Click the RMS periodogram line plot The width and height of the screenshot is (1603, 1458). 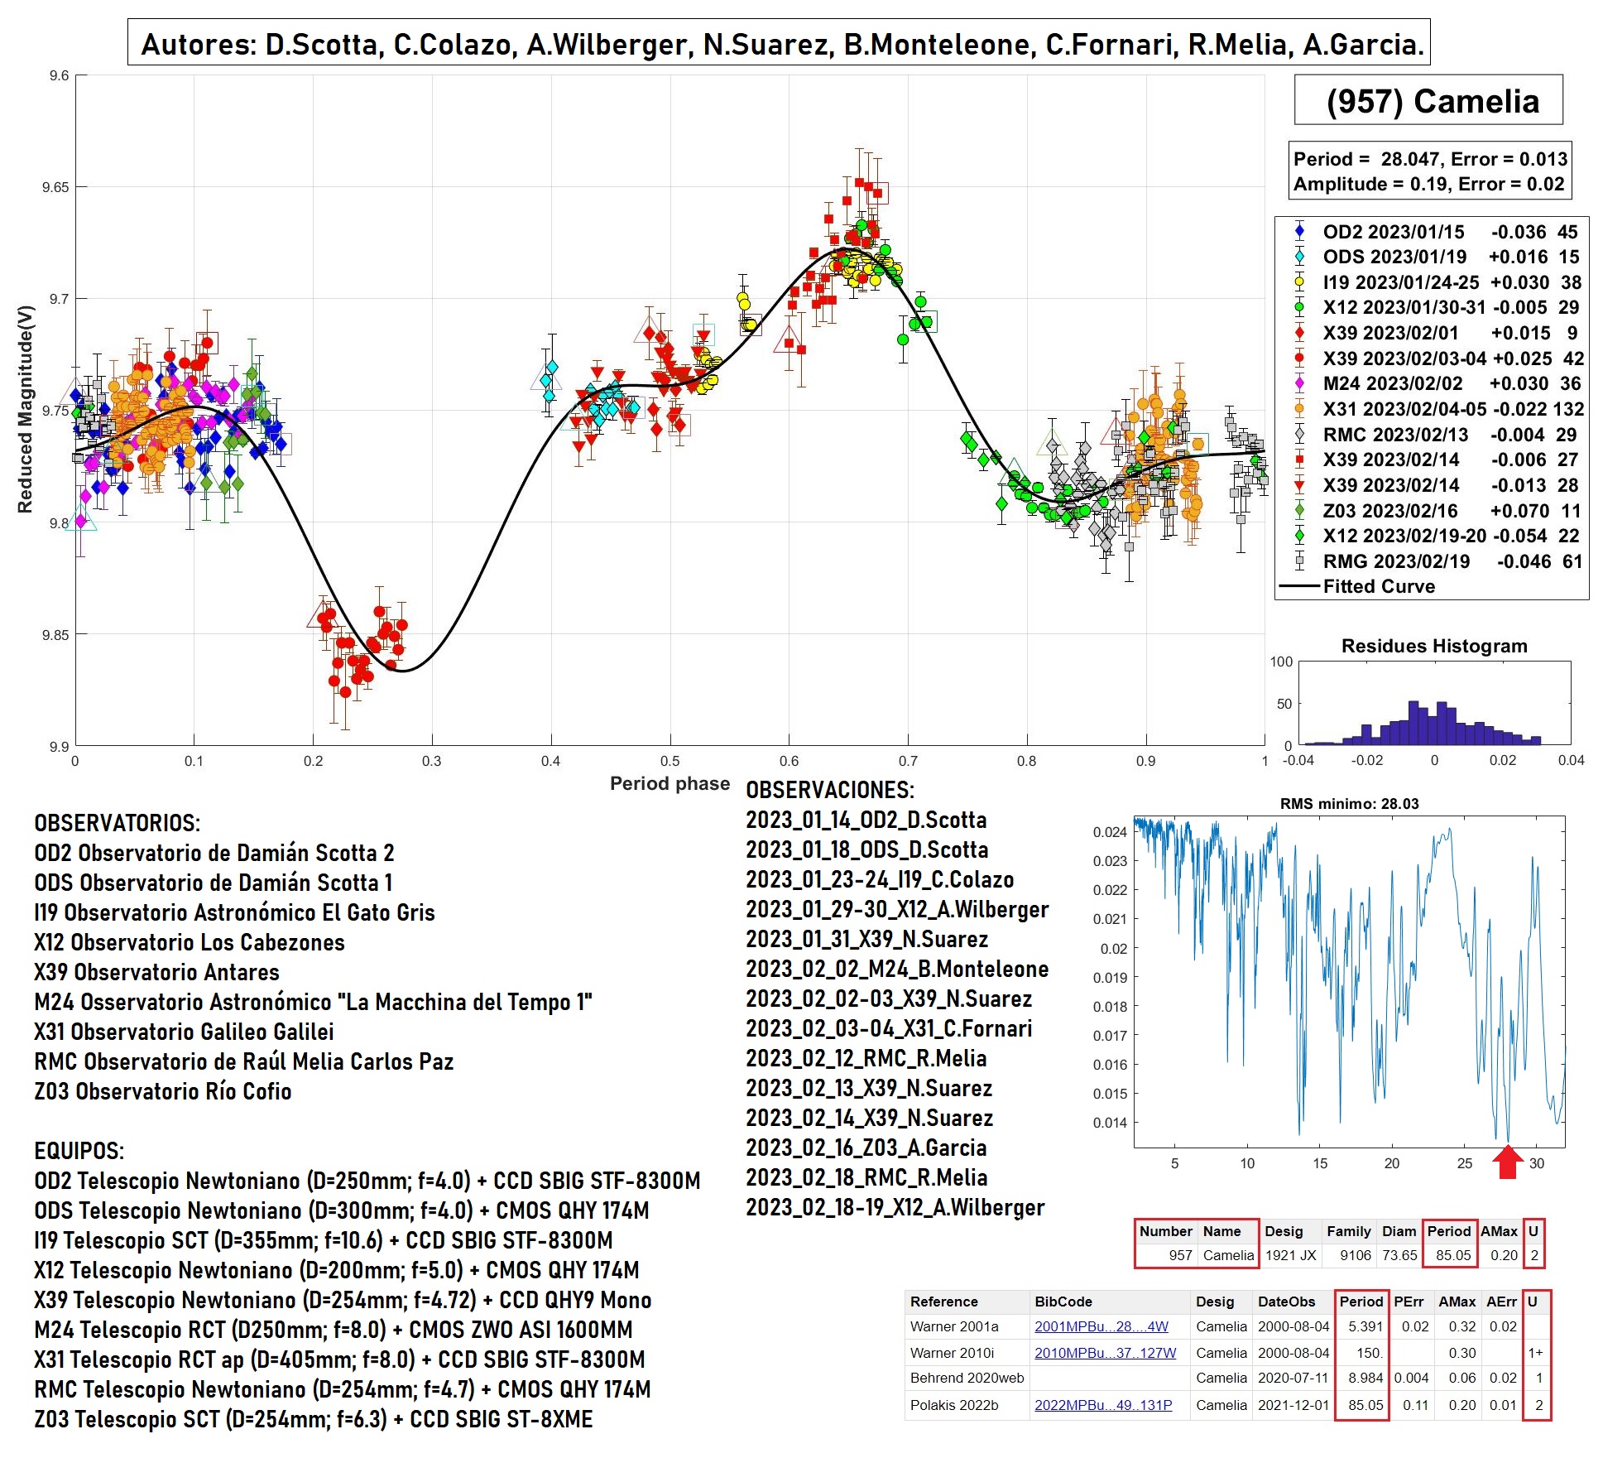click(x=1349, y=981)
